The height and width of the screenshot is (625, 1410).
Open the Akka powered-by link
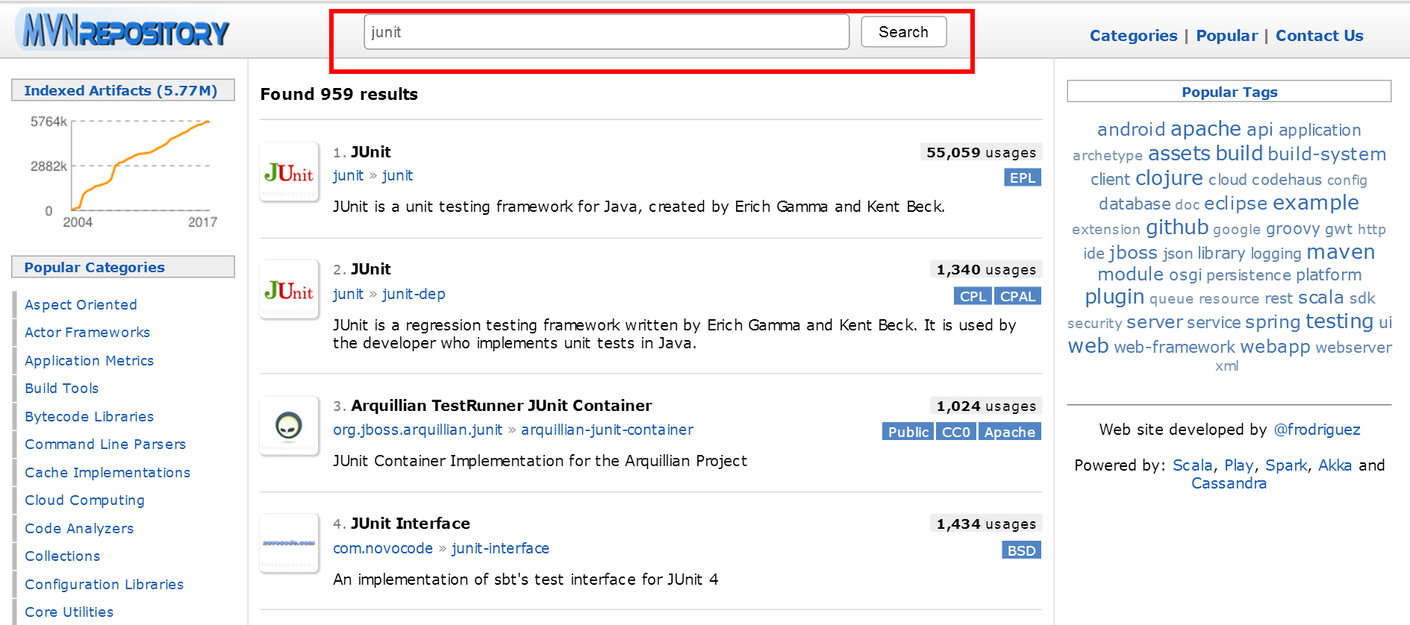click(x=1335, y=465)
